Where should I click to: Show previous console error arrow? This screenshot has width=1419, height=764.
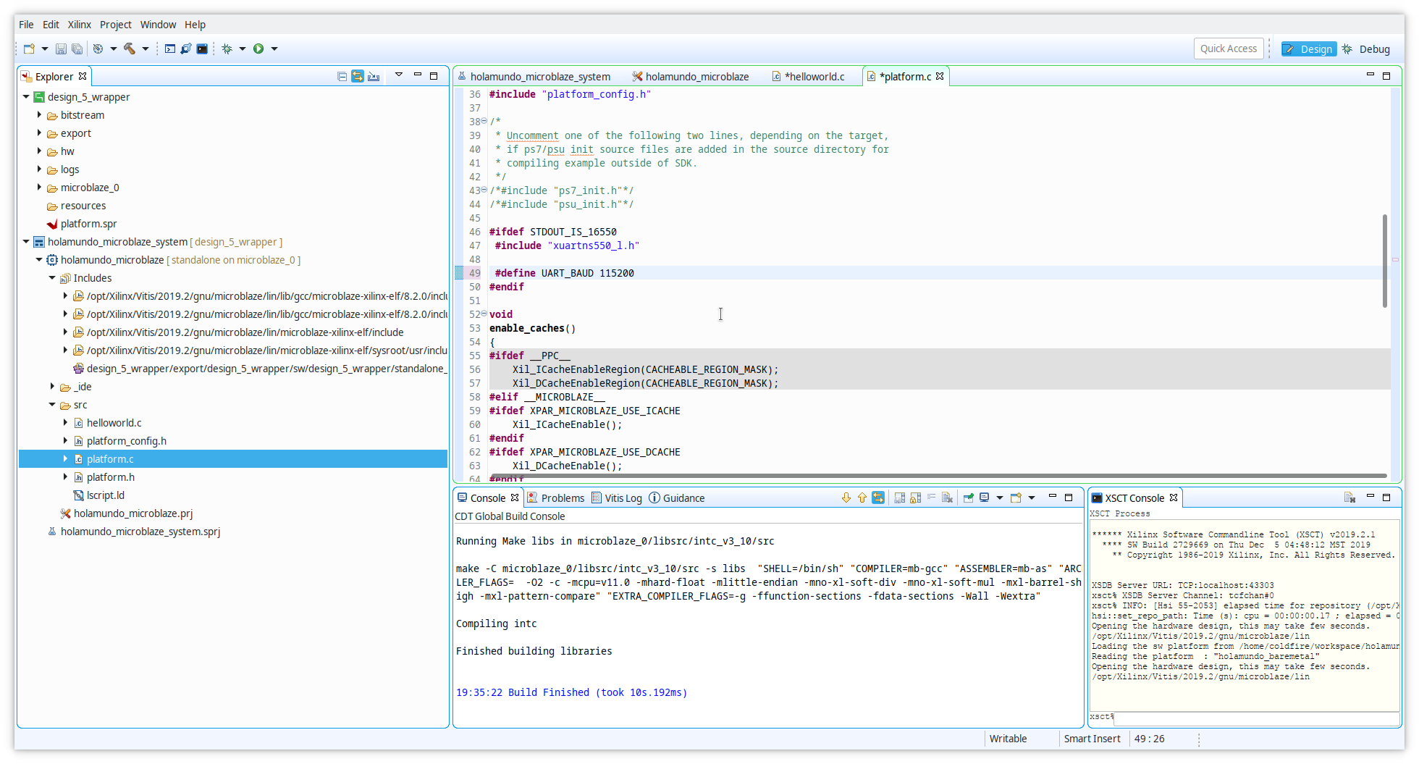[x=862, y=498]
